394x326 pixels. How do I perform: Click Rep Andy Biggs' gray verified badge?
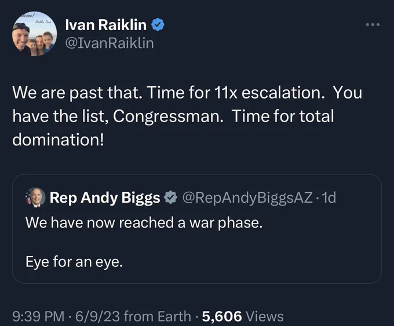tap(170, 197)
